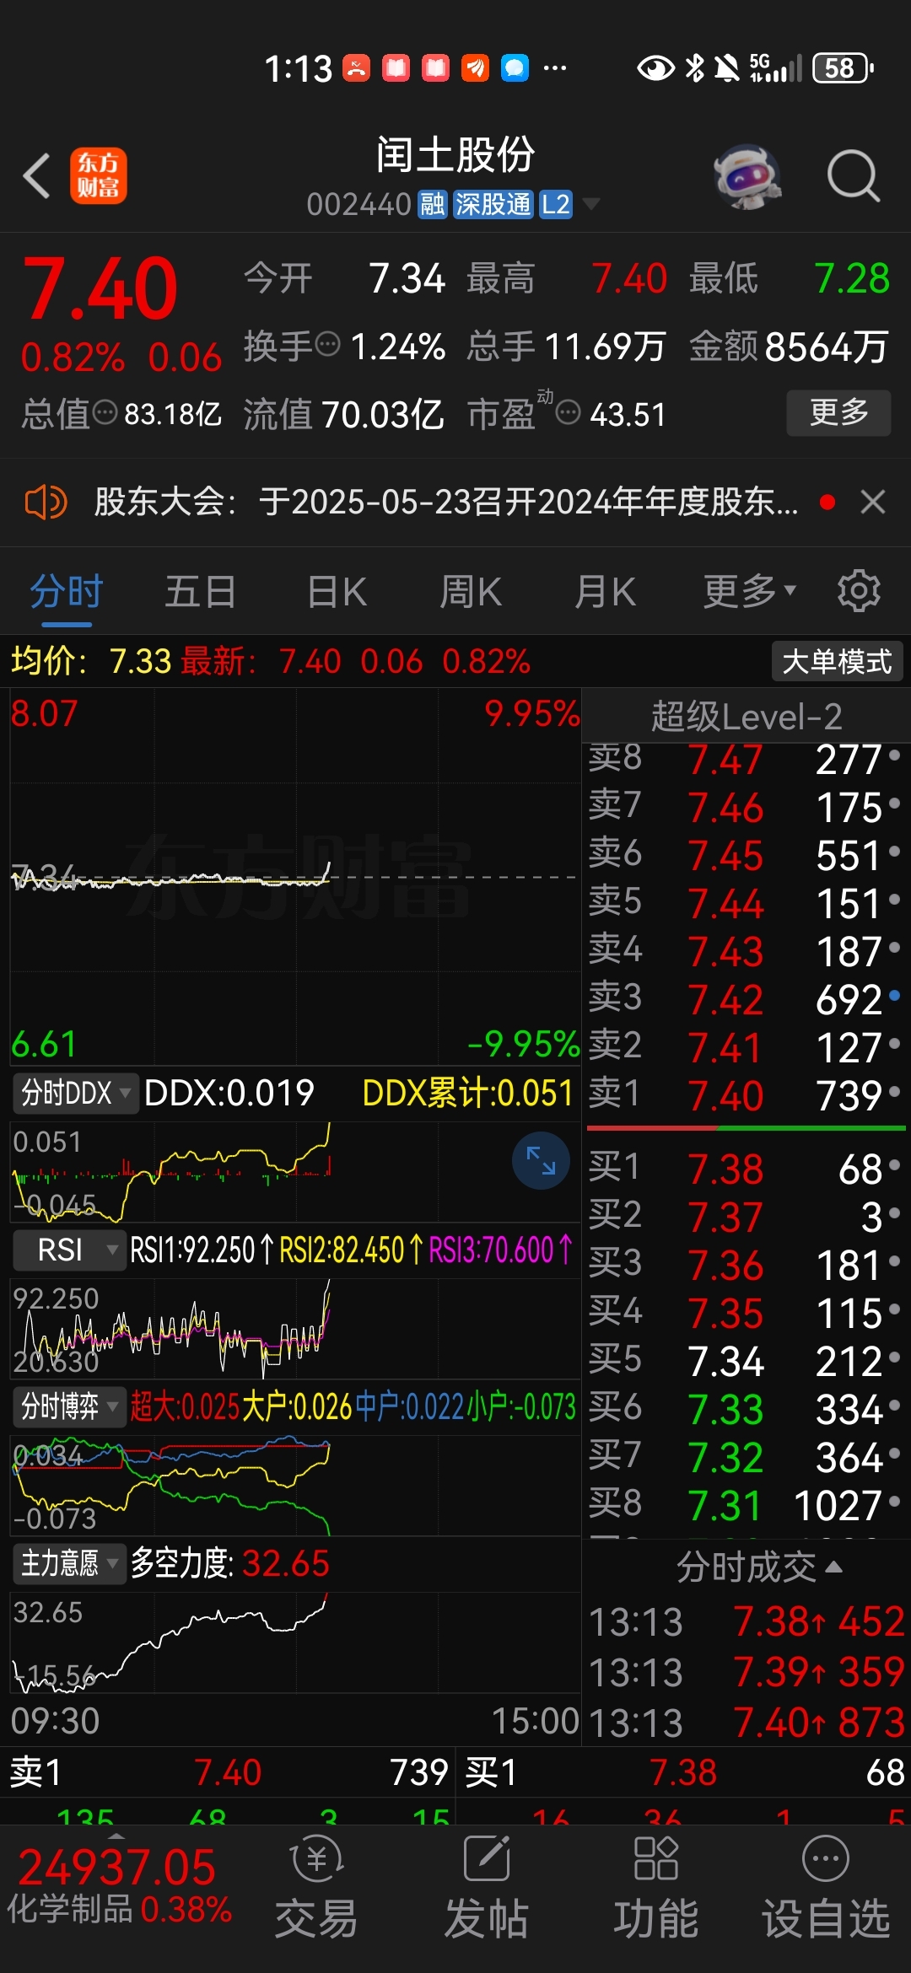Tap 换手 info icon
The width and height of the screenshot is (911, 1973).
point(327,344)
